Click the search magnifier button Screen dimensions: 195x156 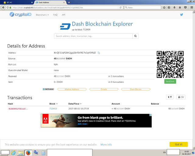coord(136,36)
